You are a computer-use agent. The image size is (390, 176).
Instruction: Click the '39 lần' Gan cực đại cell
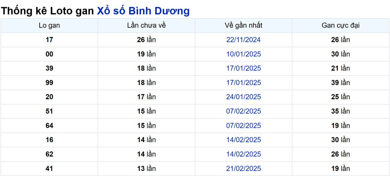pyautogui.click(x=341, y=83)
